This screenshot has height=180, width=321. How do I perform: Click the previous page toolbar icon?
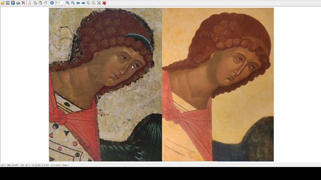(x=88, y=3)
